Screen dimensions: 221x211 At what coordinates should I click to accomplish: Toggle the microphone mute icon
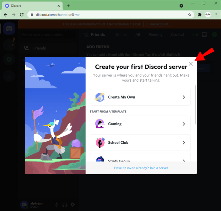[57, 205]
